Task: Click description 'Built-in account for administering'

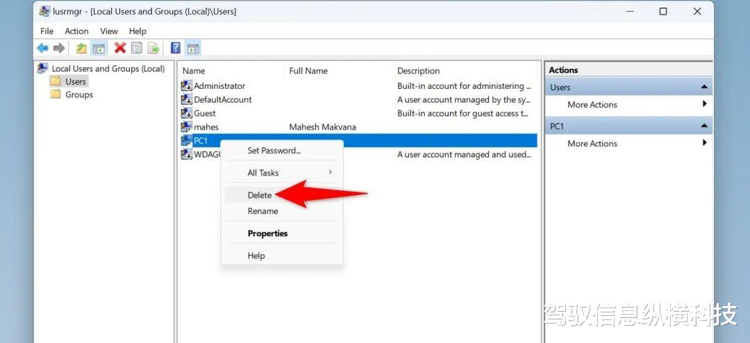Action: (464, 86)
